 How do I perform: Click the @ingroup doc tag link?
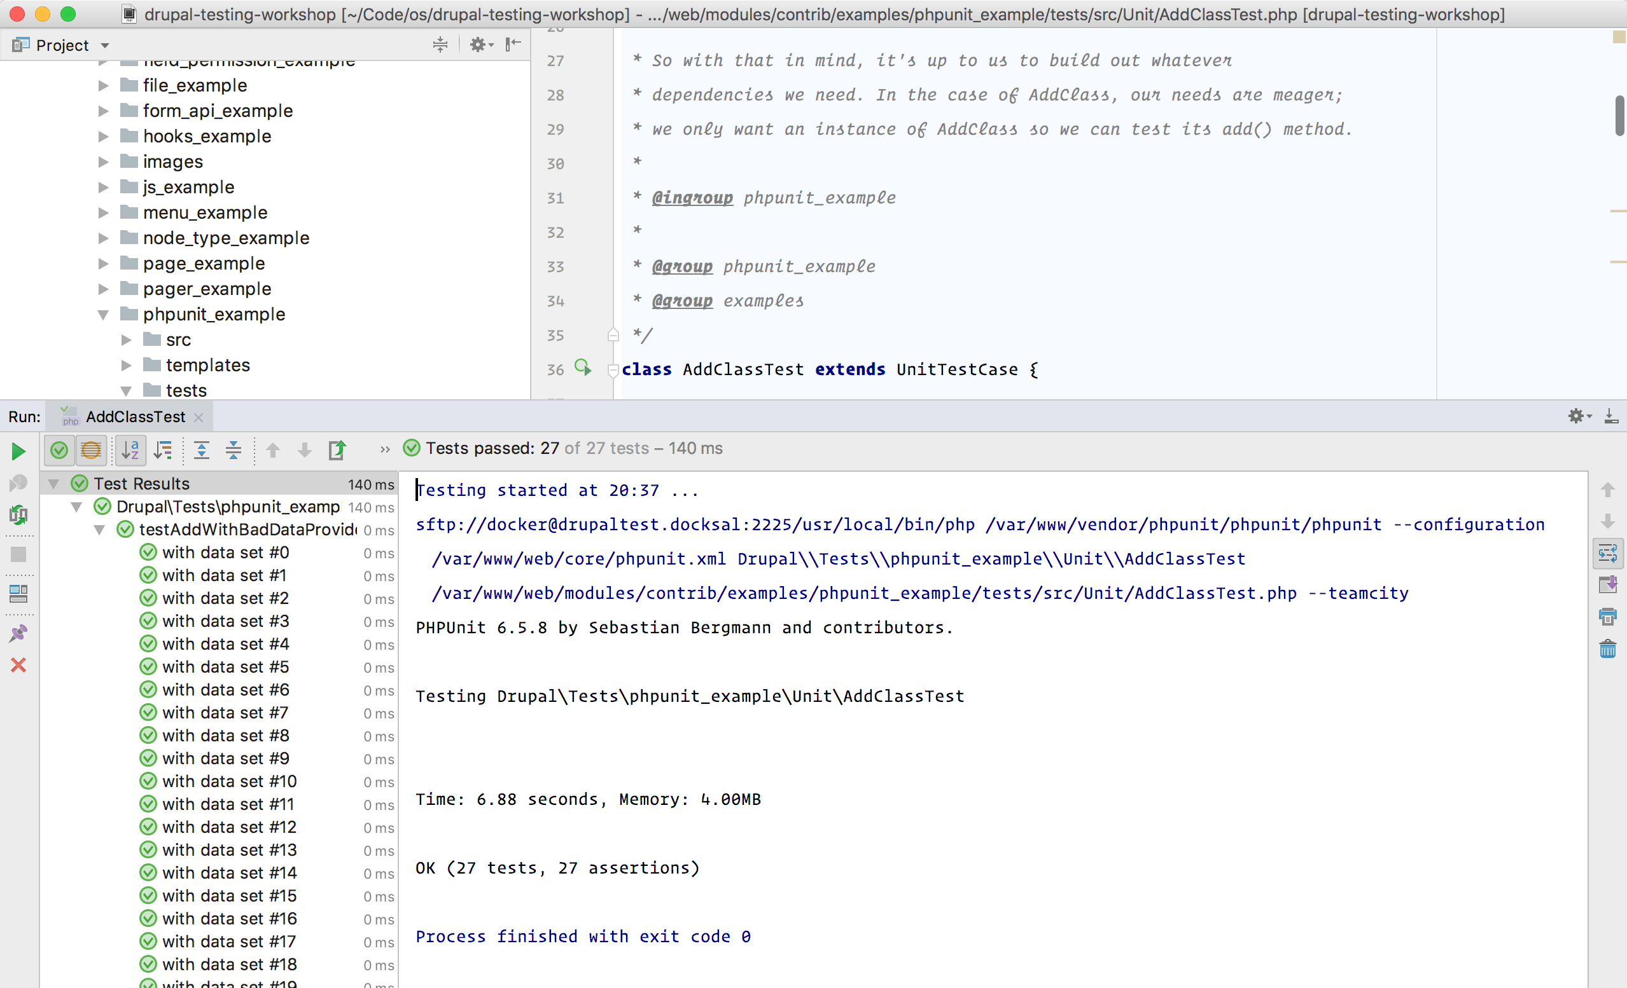692,197
